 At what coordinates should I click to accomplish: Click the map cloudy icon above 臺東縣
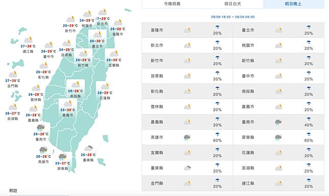pos(88,148)
